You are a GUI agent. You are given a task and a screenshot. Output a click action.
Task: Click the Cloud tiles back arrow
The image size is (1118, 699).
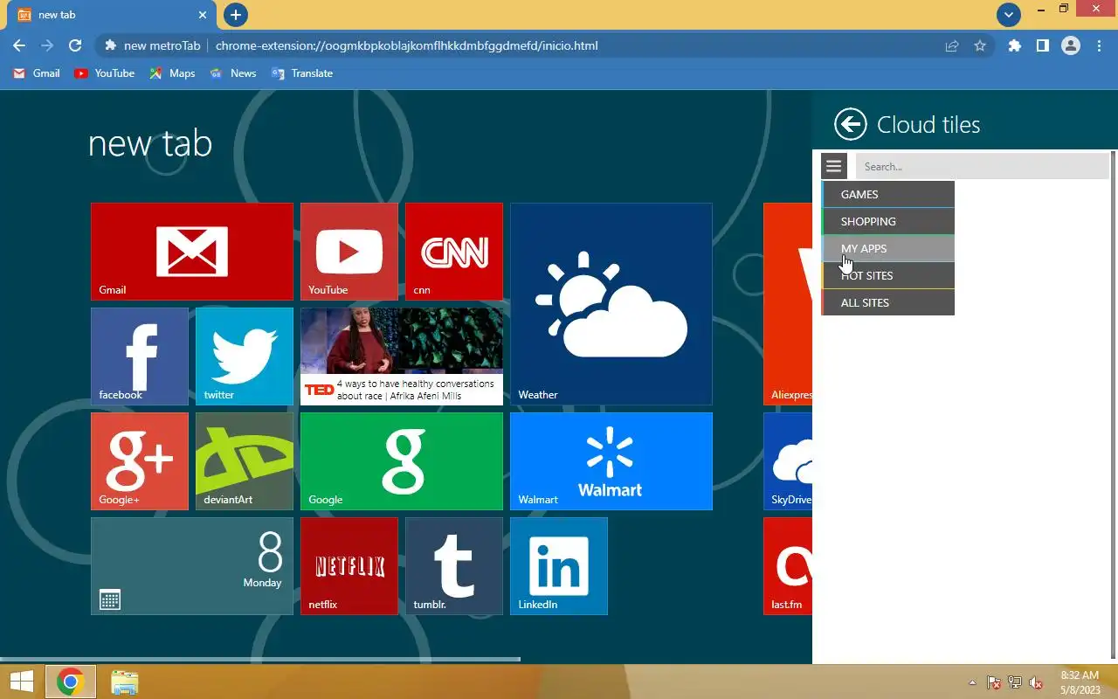click(850, 124)
